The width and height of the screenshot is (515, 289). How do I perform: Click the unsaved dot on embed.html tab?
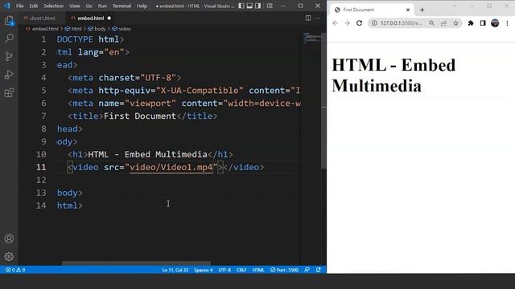(x=109, y=18)
